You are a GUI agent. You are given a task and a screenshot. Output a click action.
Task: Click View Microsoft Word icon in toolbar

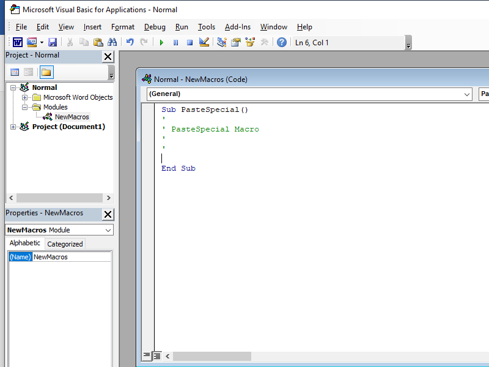click(18, 42)
